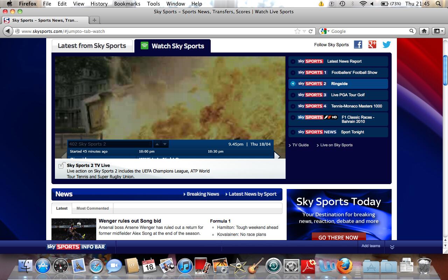
Task: Open Wenger rules out Song bid headline
Action: point(130,221)
